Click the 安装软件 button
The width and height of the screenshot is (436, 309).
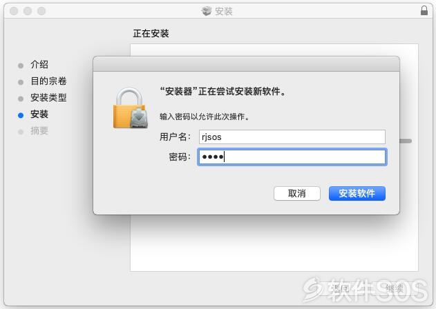357,193
